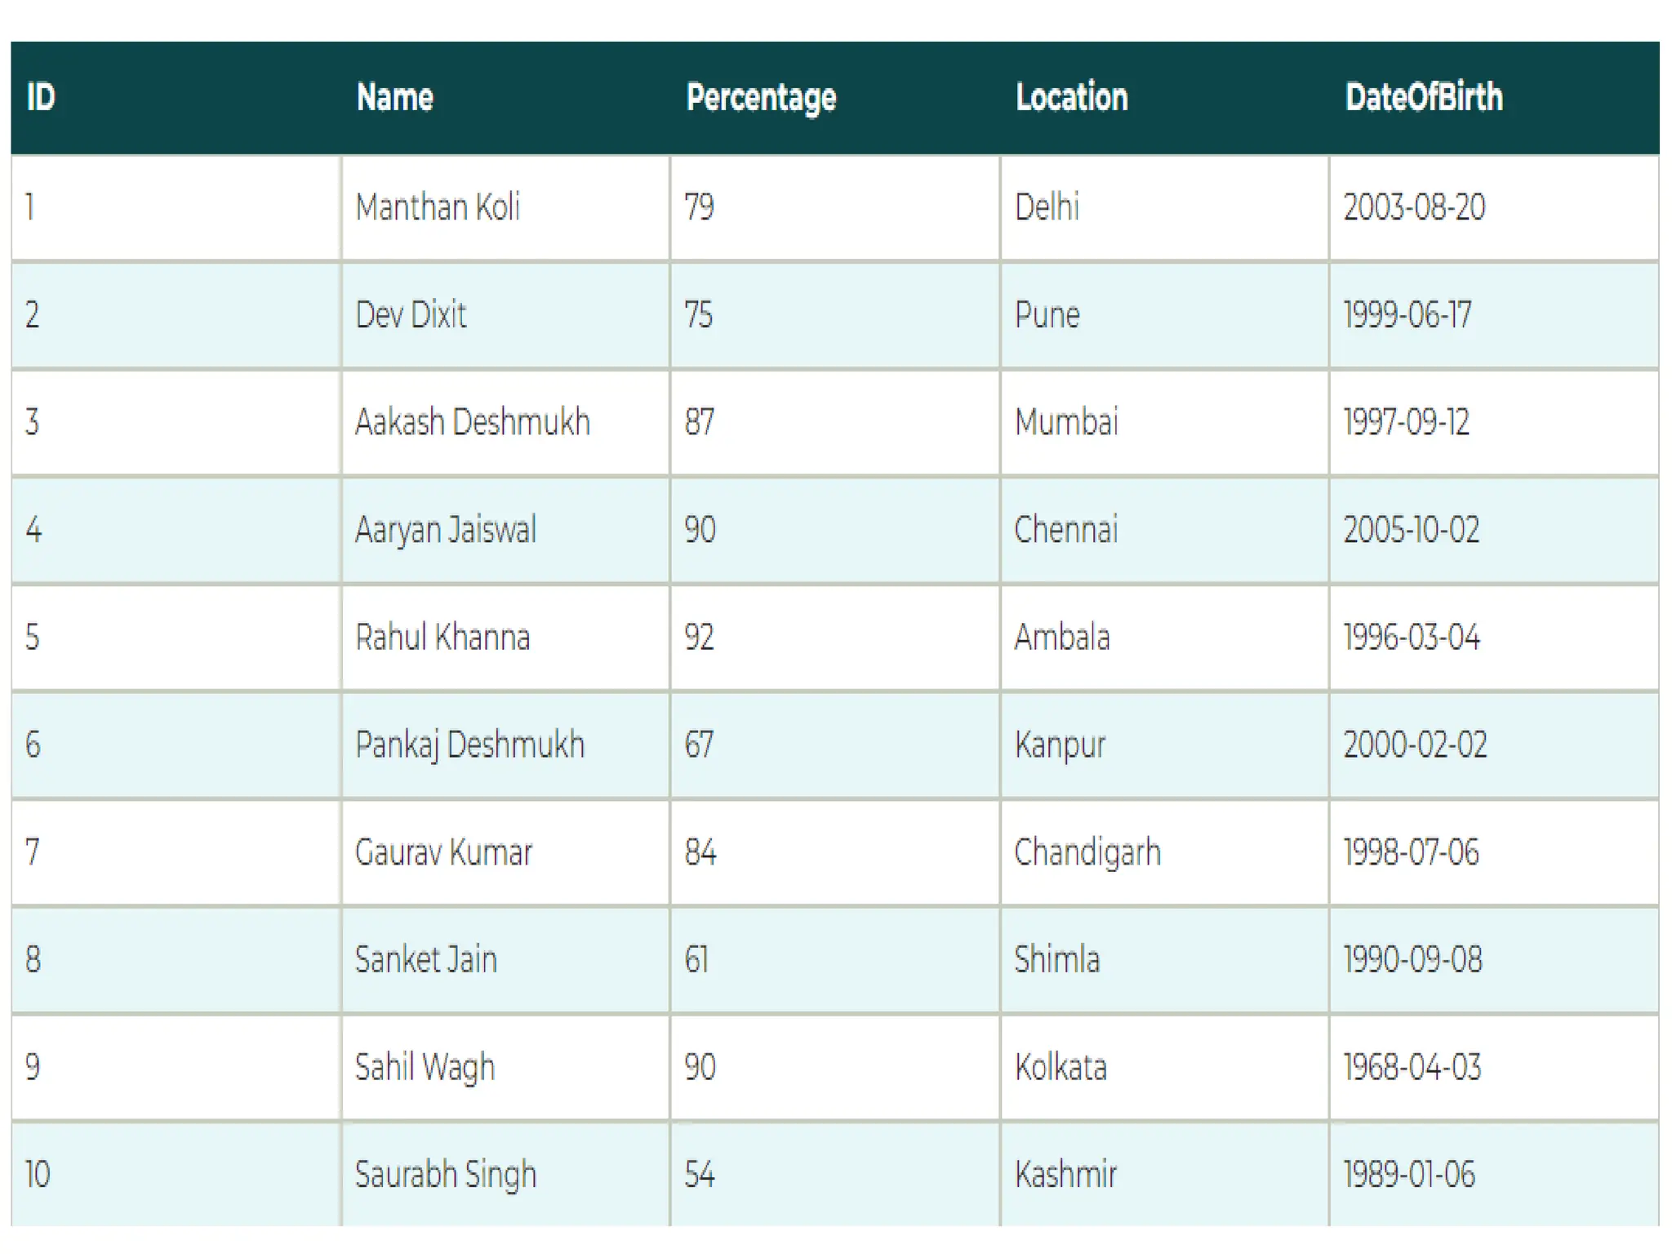1672x1254 pixels.
Task: Click the ID column header
Action: coord(41,97)
